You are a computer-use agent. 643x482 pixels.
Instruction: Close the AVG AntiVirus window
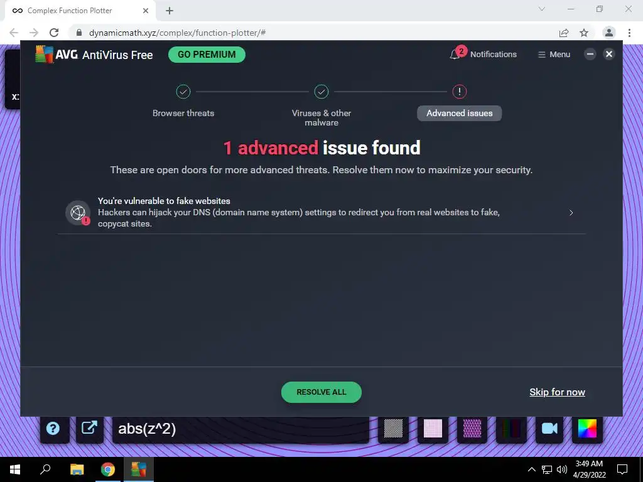point(609,54)
